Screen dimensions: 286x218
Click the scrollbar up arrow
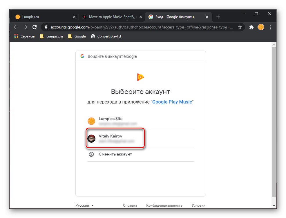click(x=274, y=44)
